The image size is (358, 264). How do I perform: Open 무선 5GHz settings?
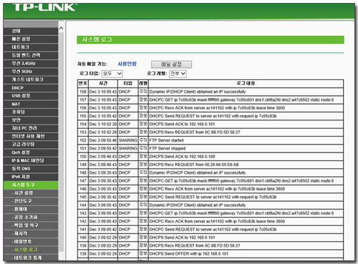31,72
